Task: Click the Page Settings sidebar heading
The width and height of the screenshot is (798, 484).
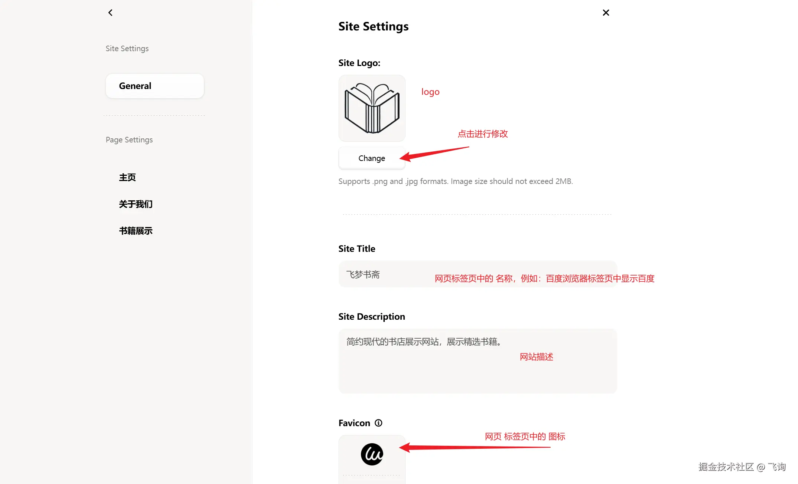Action: pyautogui.click(x=129, y=140)
